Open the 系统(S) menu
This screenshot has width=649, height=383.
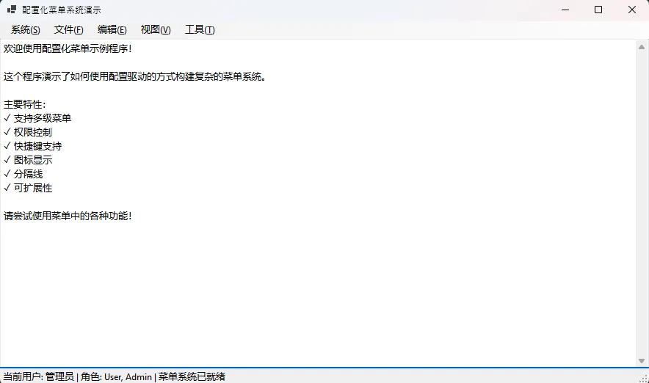26,30
